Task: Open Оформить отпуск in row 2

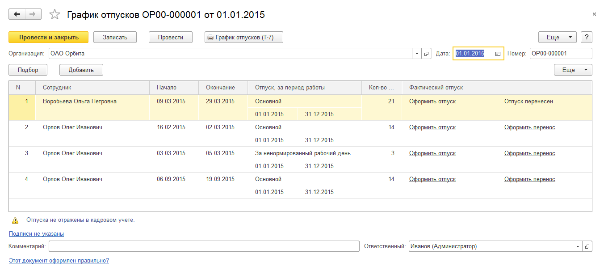Action: (432, 127)
